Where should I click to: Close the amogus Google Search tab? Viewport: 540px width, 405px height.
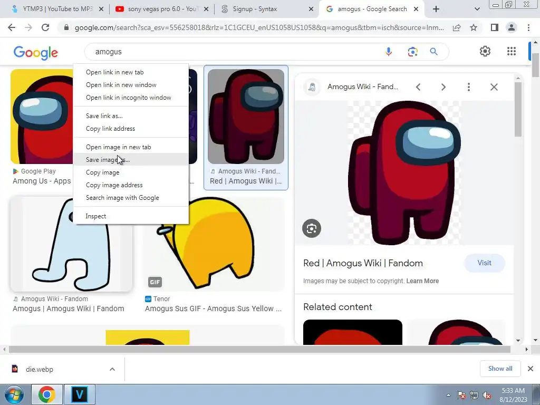click(416, 9)
